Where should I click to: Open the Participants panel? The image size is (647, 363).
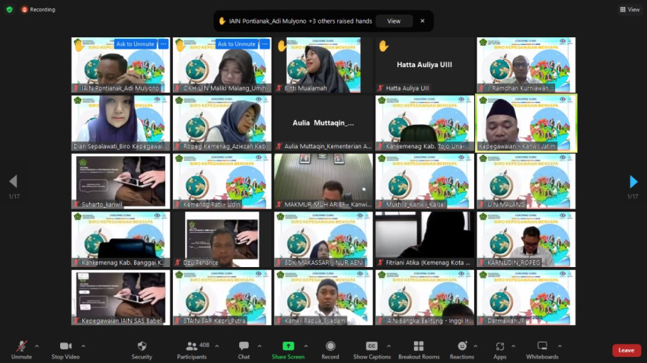click(192, 349)
